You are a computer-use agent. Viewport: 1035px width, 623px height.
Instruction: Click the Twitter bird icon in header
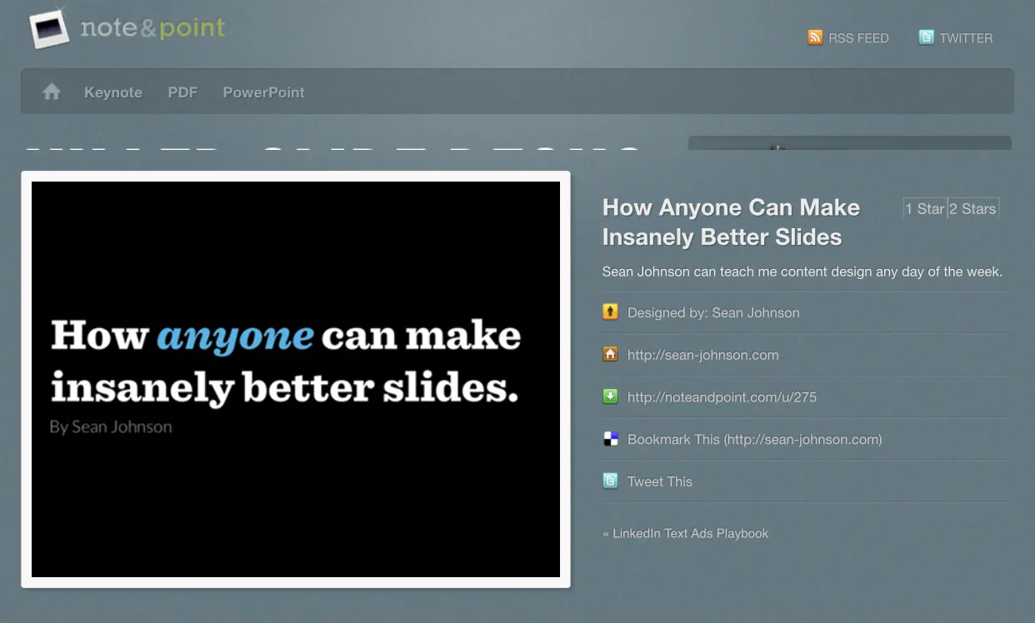point(926,37)
